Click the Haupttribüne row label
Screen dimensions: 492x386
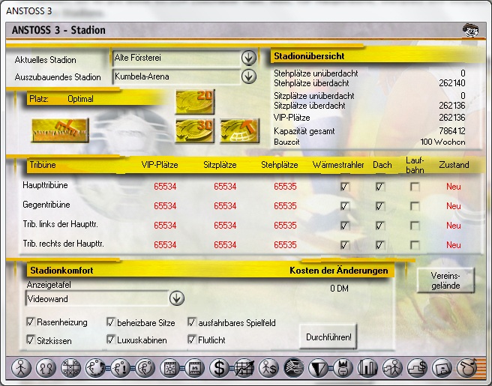[x=45, y=185]
